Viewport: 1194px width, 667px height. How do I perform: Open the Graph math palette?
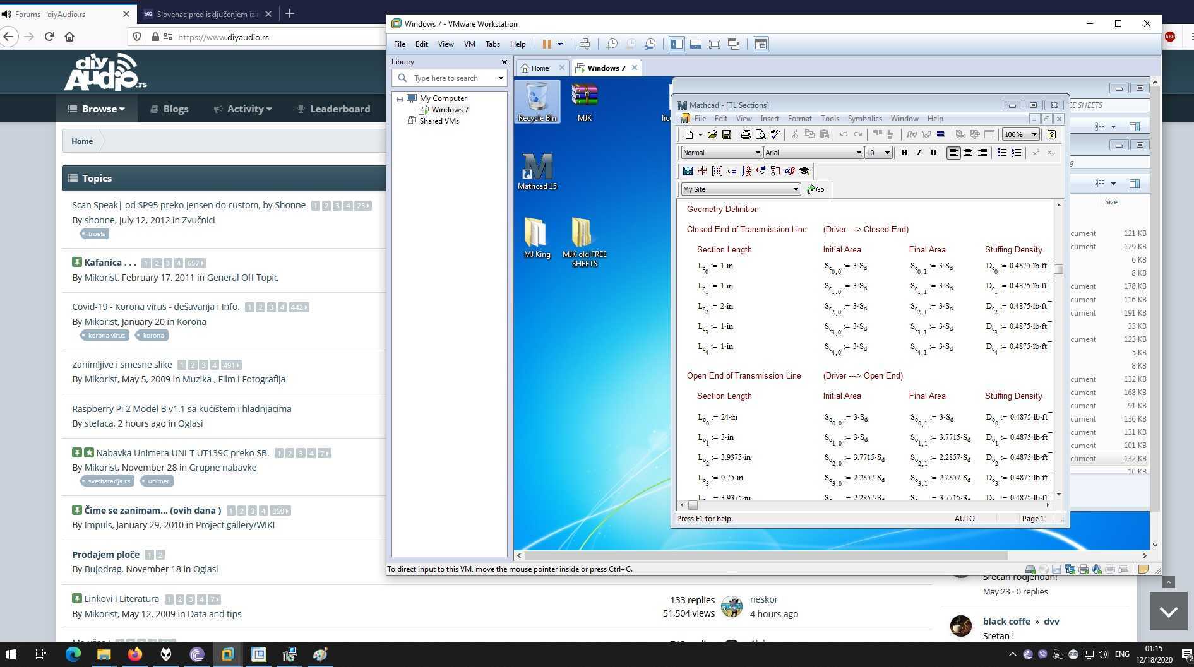tap(702, 171)
